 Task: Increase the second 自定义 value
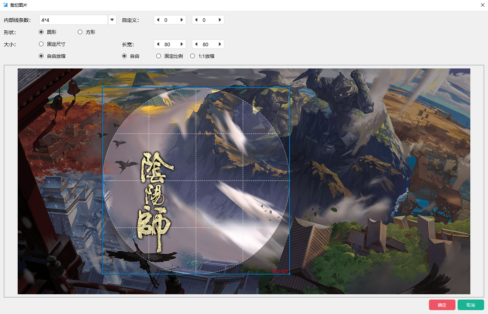click(220, 20)
